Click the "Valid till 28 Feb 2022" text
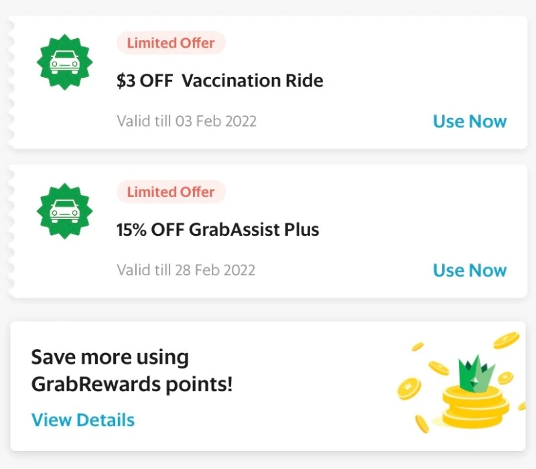The width and height of the screenshot is (536, 469). (x=186, y=270)
